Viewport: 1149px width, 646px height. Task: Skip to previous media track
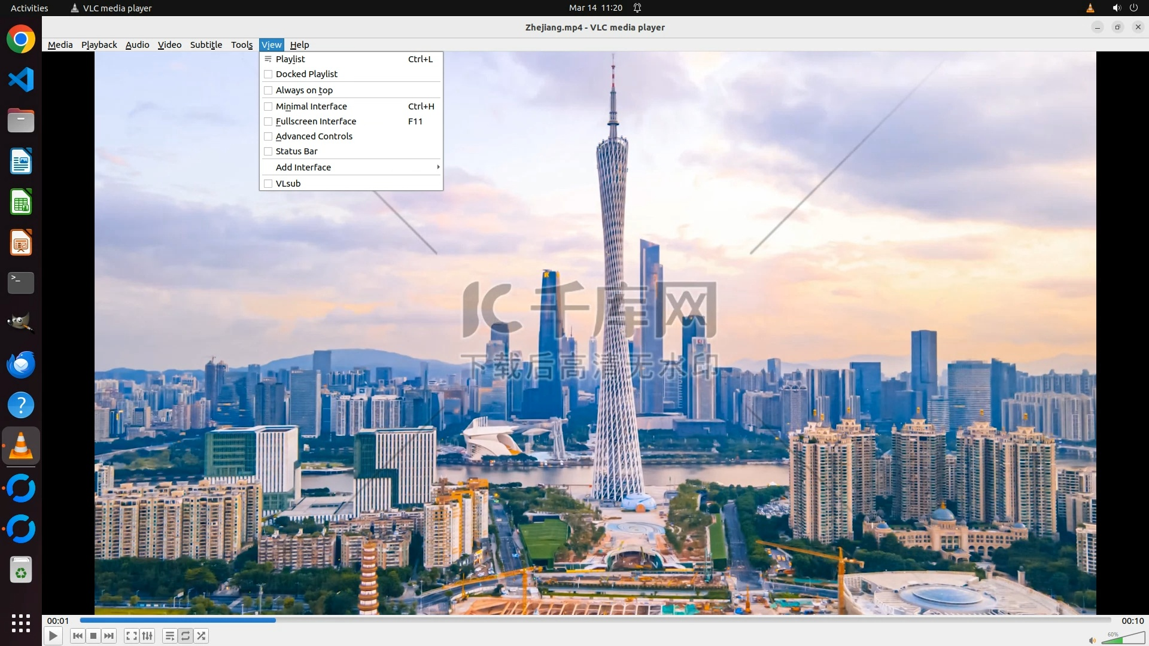(77, 636)
